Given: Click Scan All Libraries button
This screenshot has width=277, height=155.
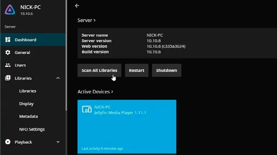Looking at the screenshot, I should click(x=99, y=70).
